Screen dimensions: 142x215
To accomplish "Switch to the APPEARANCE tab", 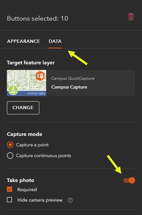I will click(x=24, y=41).
